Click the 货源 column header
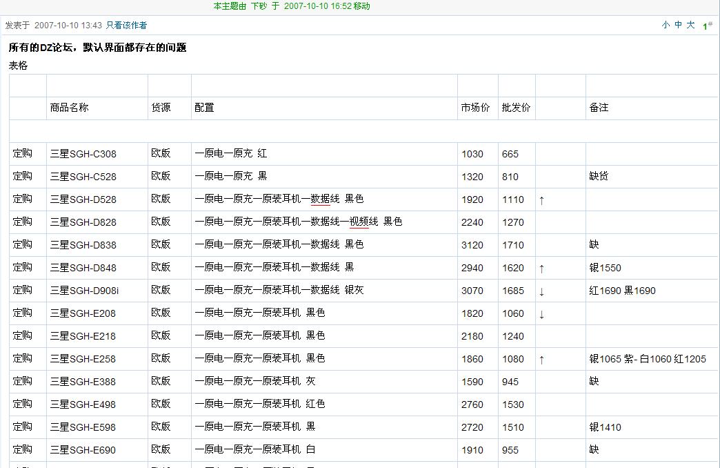Screen dimensions: 720x468 (x=161, y=108)
